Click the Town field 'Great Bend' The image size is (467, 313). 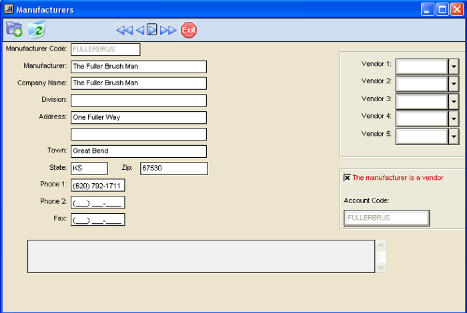[x=139, y=151]
